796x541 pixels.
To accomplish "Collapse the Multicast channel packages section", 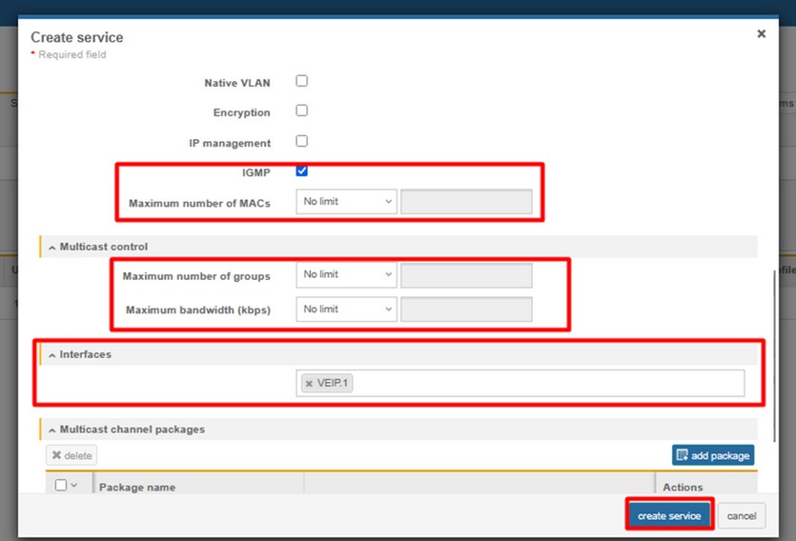I will pos(51,430).
